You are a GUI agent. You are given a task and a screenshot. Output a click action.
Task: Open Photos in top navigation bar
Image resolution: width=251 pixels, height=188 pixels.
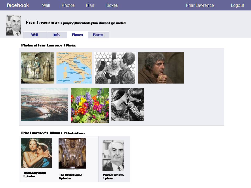pyautogui.click(x=68, y=5)
